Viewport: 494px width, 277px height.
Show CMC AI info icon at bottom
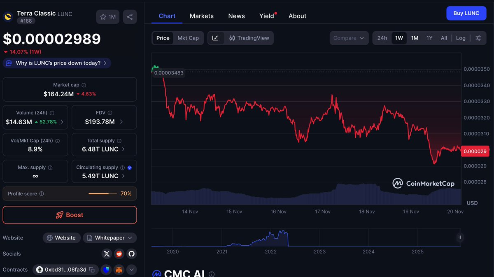click(x=212, y=274)
